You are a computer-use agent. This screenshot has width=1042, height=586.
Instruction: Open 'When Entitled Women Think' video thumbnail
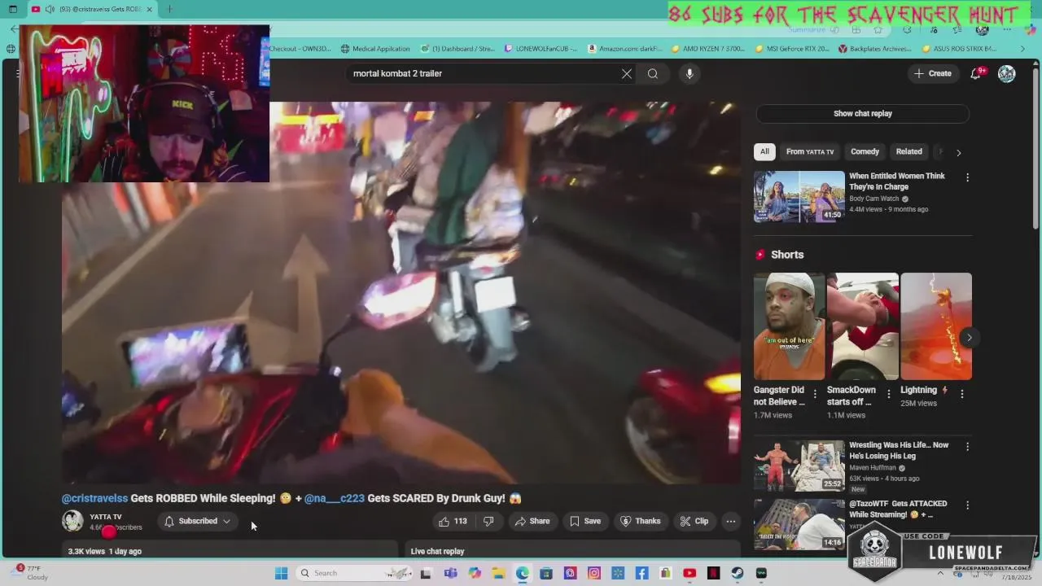pyautogui.click(x=799, y=196)
